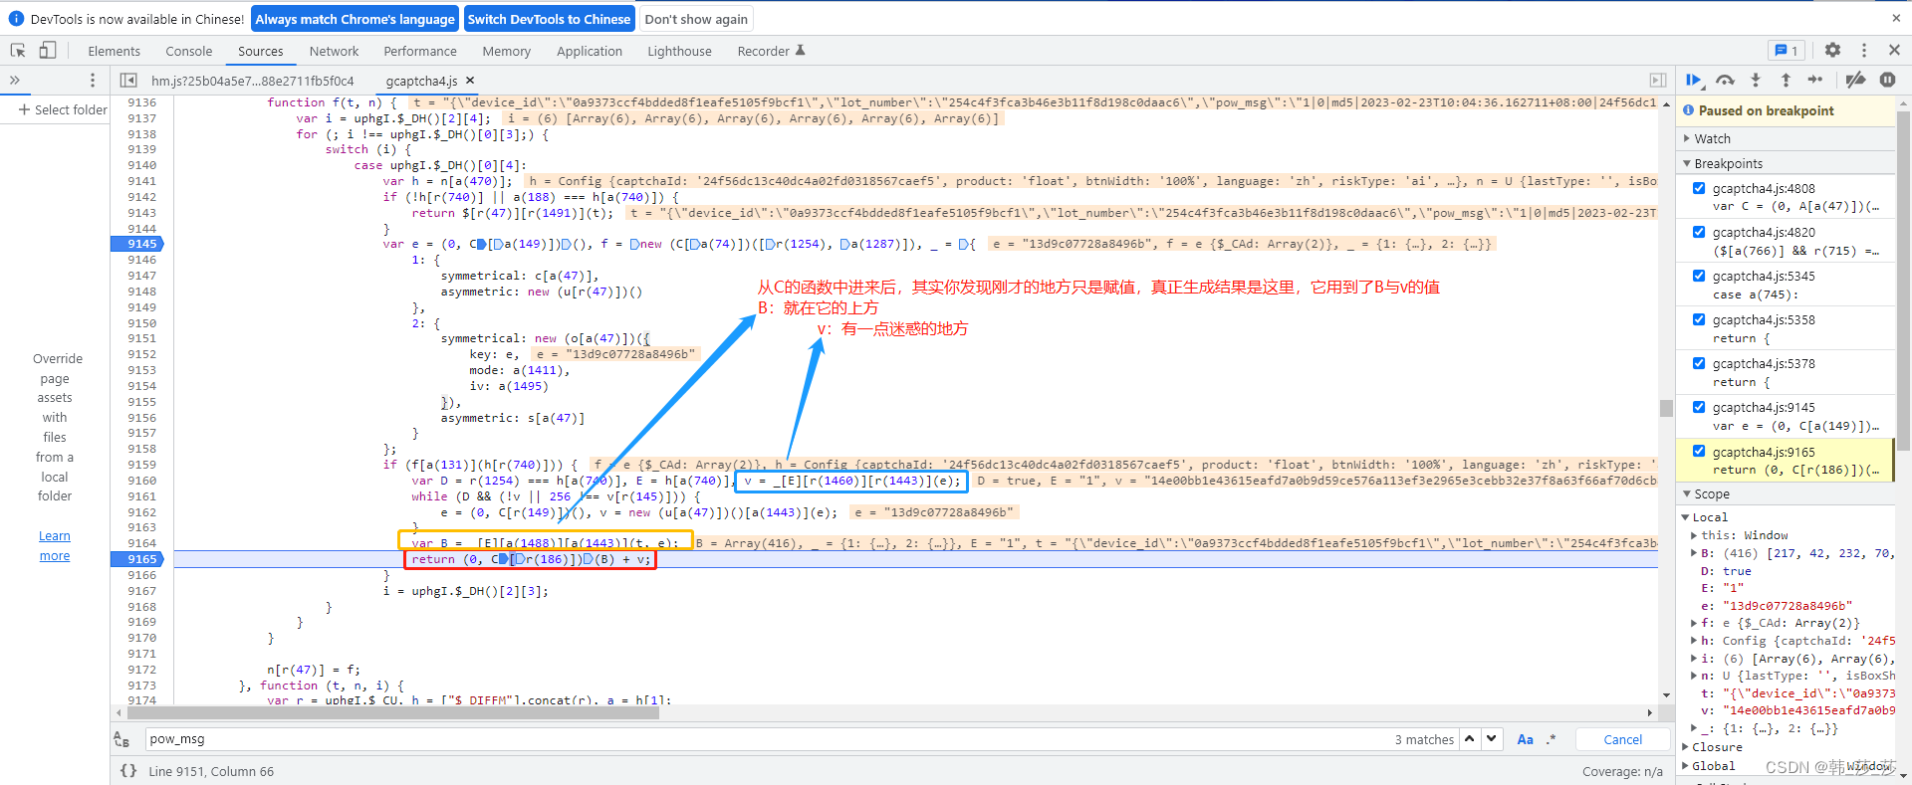Click Always match Chrome's language

[x=355, y=19]
